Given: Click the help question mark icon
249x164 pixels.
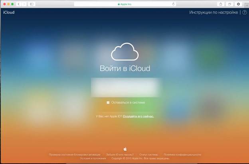Looking at the screenshot, I should pyautogui.click(x=244, y=12).
